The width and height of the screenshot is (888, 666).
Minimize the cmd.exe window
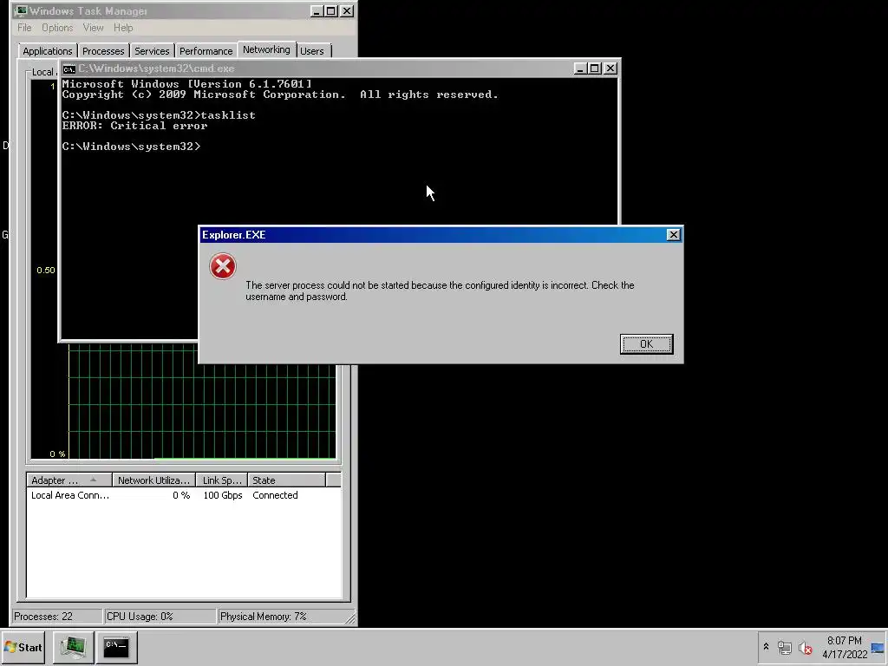(580, 69)
